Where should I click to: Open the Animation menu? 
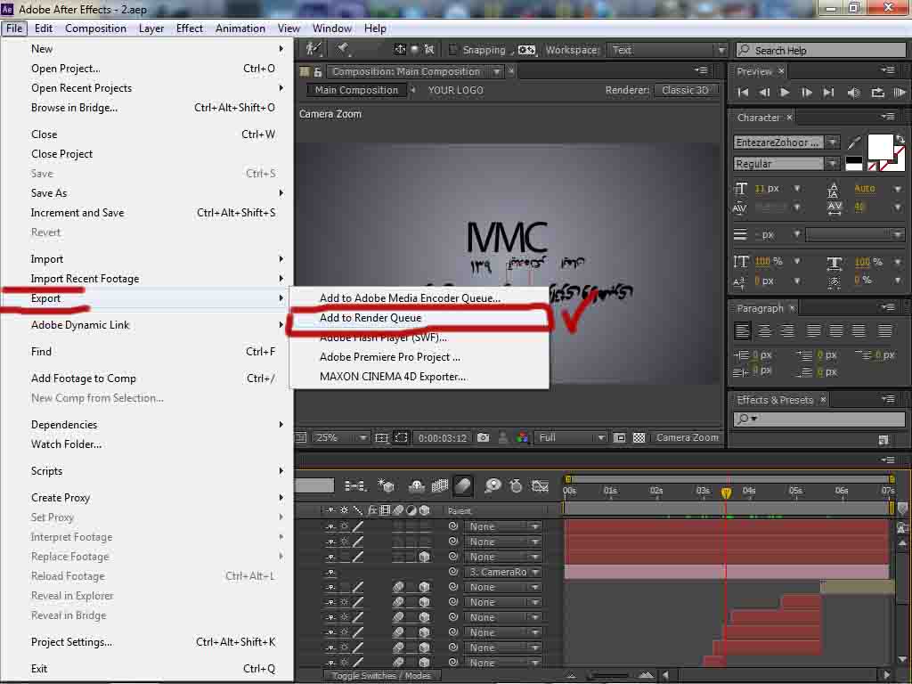coord(240,28)
